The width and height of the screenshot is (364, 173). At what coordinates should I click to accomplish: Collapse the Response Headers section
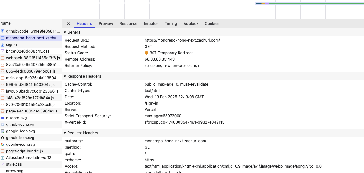65,76
